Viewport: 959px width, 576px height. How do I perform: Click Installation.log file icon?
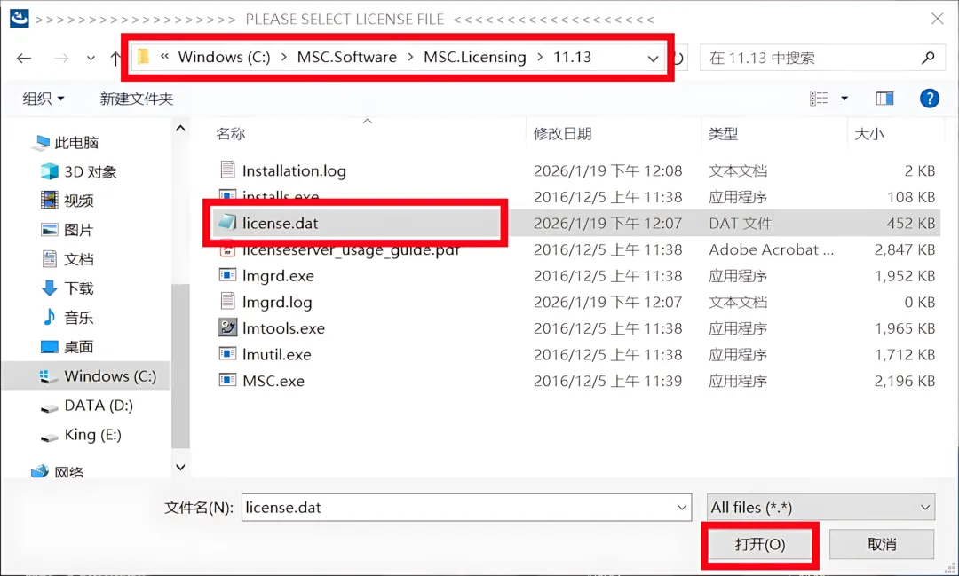pyautogui.click(x=227, y=170)
